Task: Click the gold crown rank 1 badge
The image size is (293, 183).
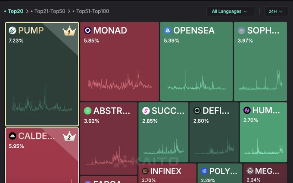Action: coord(69,31)
